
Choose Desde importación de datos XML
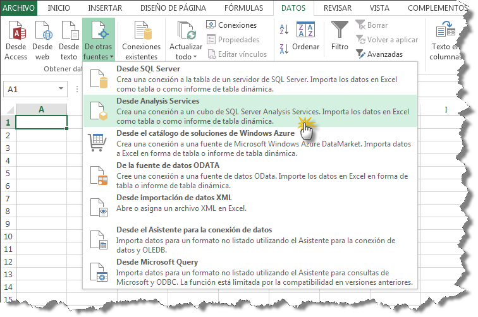[250, 208]
